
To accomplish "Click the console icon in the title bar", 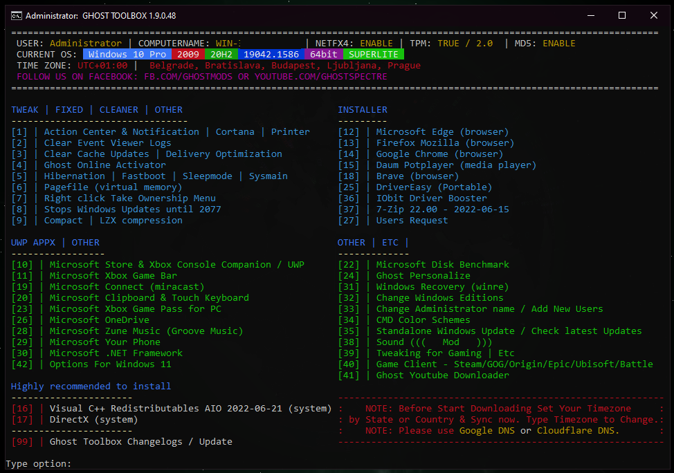I will pos(17,15).
